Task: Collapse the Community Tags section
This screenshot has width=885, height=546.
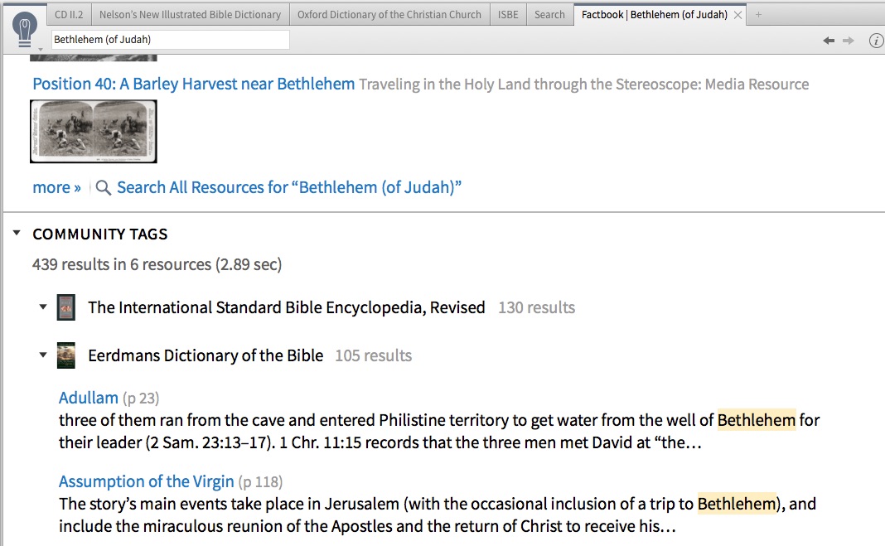Action: pos(17,234)
